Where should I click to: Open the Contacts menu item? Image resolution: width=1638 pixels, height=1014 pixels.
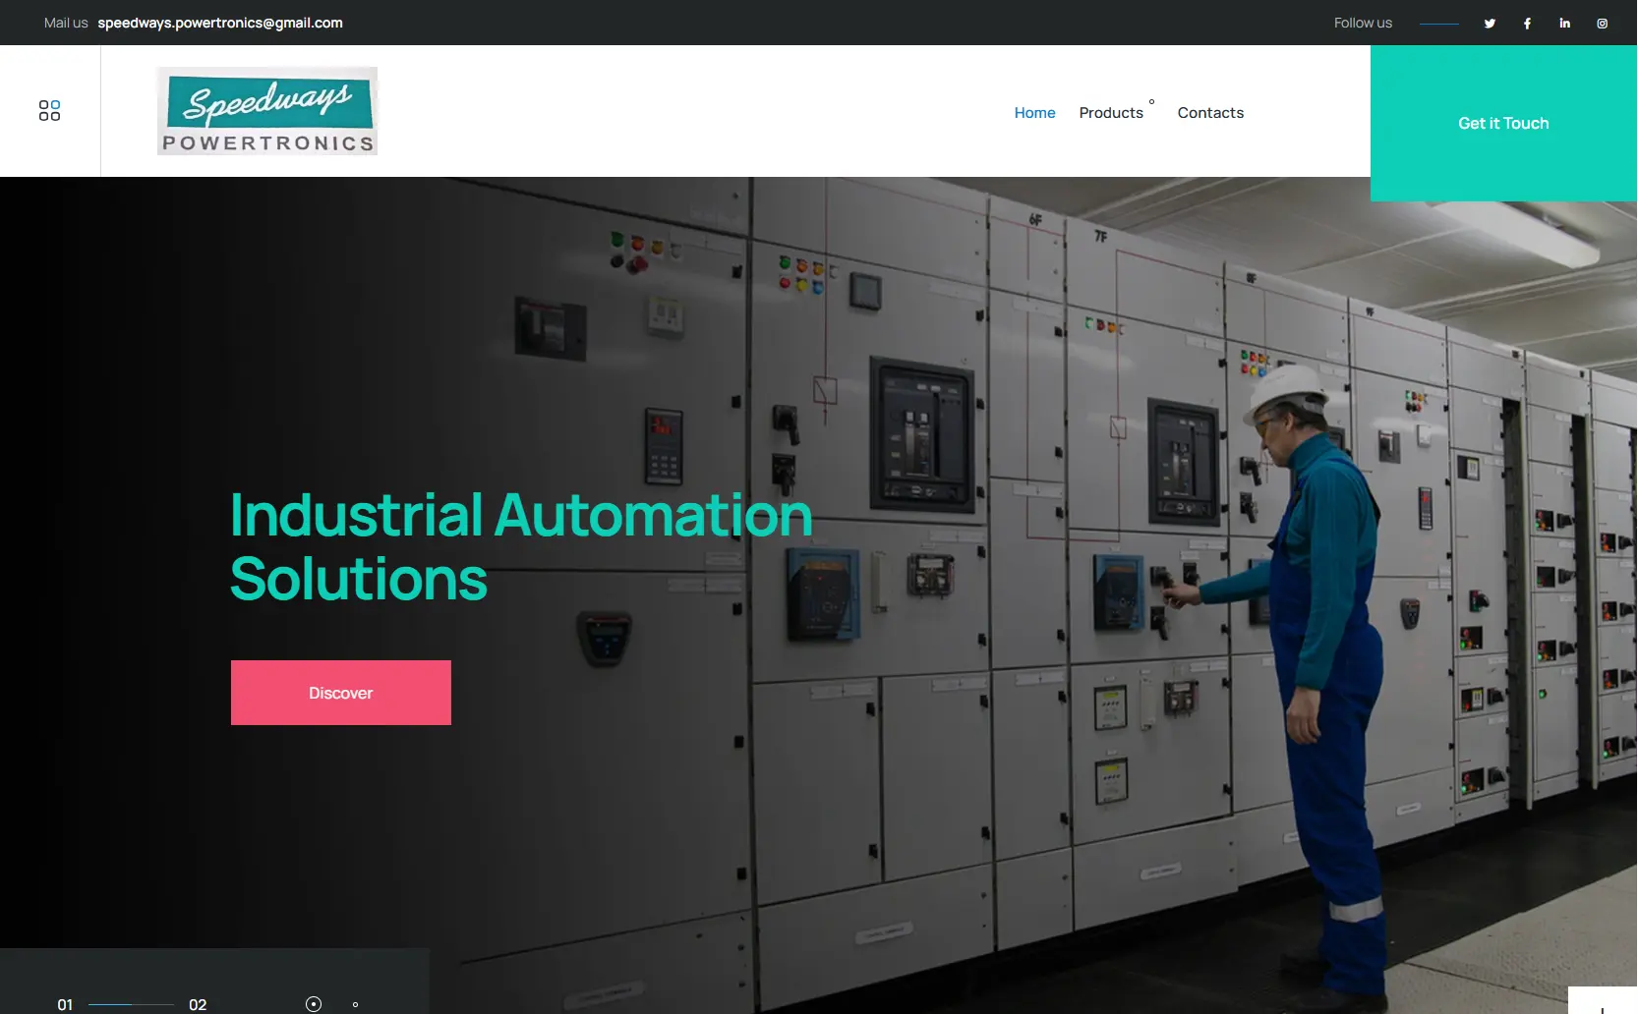[1210, 113]
